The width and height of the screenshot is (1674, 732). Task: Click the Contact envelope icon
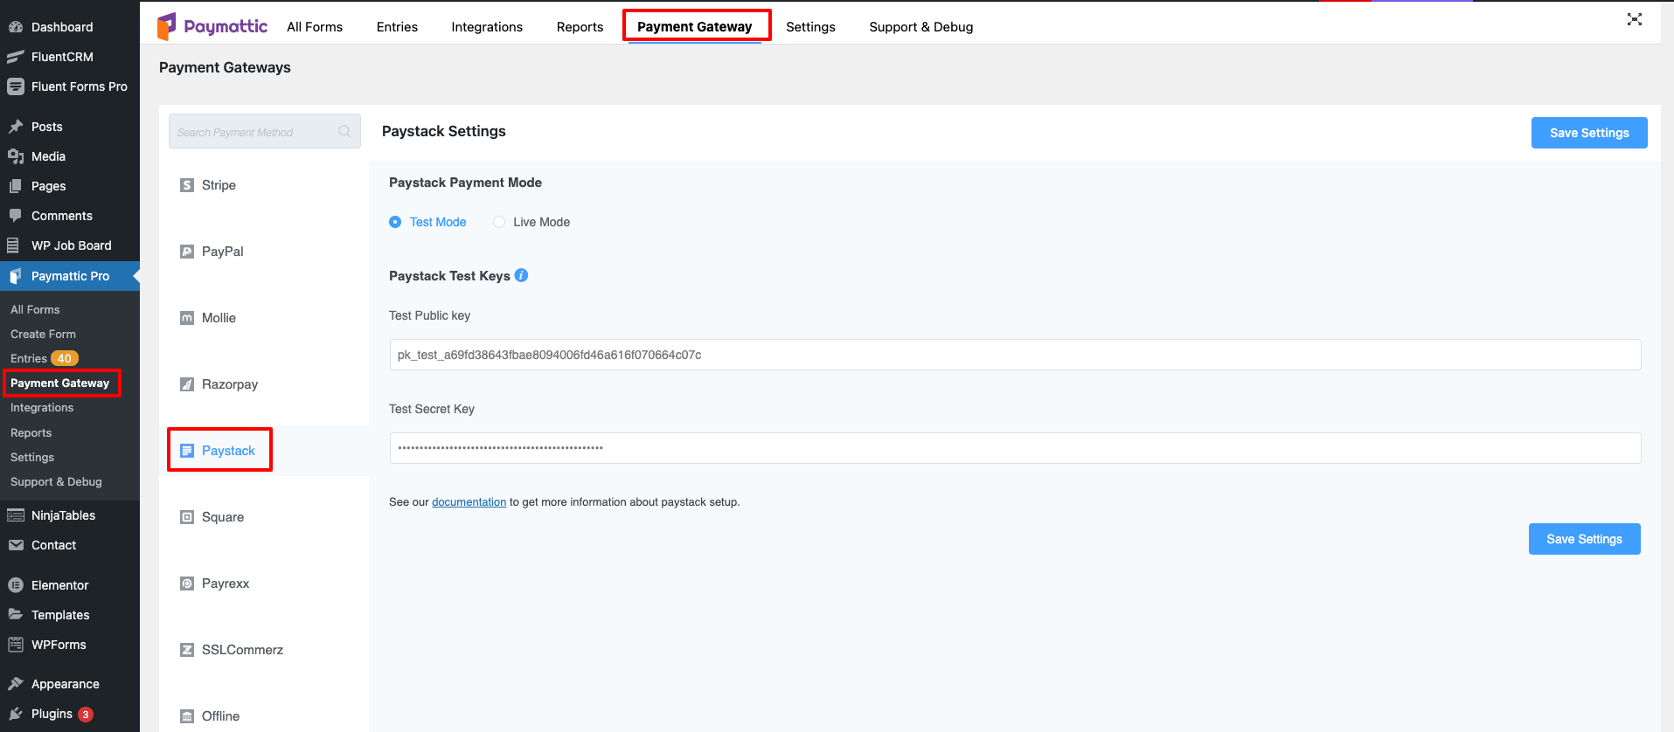coord(16,545)
